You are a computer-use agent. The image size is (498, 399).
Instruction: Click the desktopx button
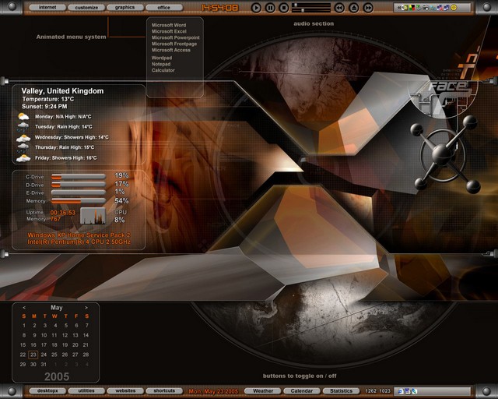(x=47, y=391)
